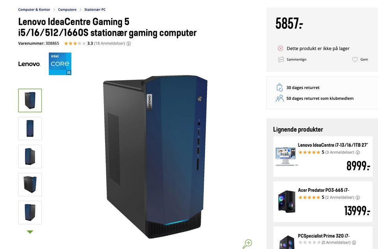The height and width of the screenshot is (249, 378).
Task: Open Lenovo IdeaCentre i7-13/16/1TB 27" product
Action: click(333, 145)
